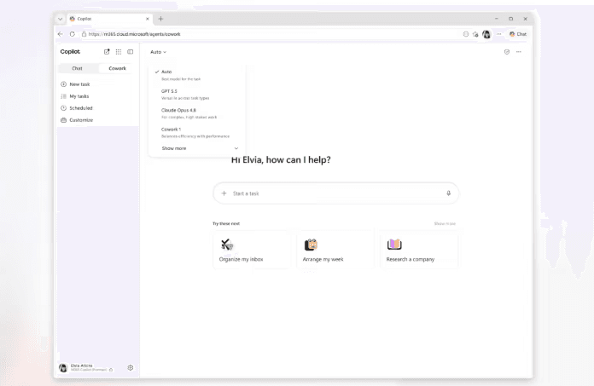
Task: Click the New task plus icon
Action: (x=64, y=84)
